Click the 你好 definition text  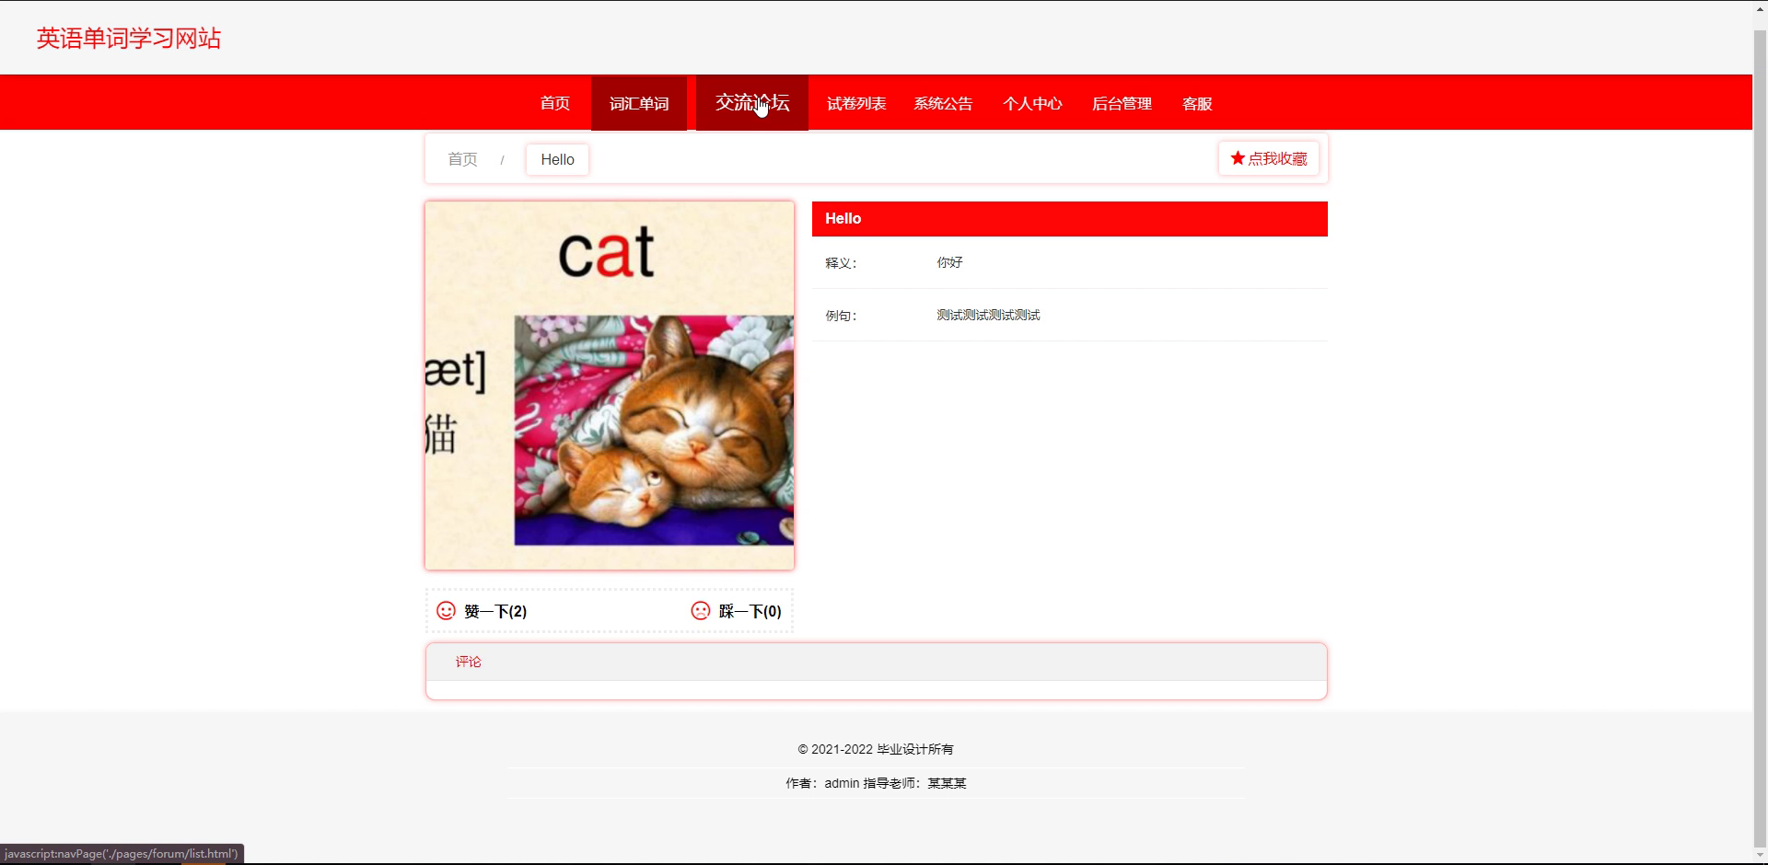[x=949, y=262]
